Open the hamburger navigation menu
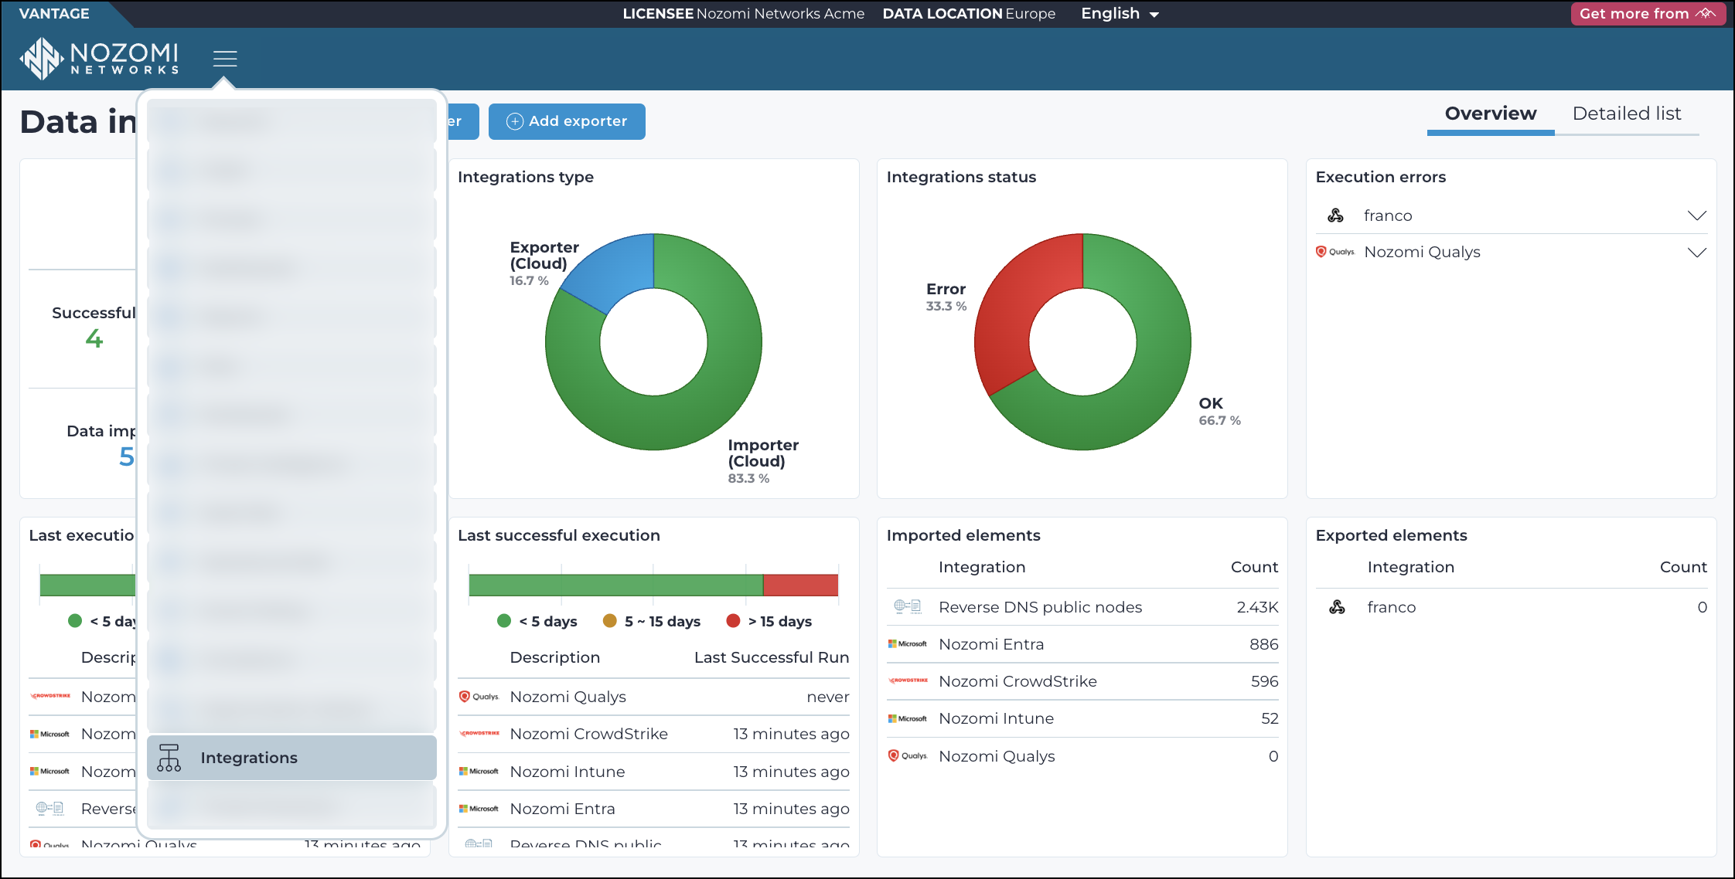Viewport: 1735px width, 879px height. pyautogui.click(x=225, y=59)
